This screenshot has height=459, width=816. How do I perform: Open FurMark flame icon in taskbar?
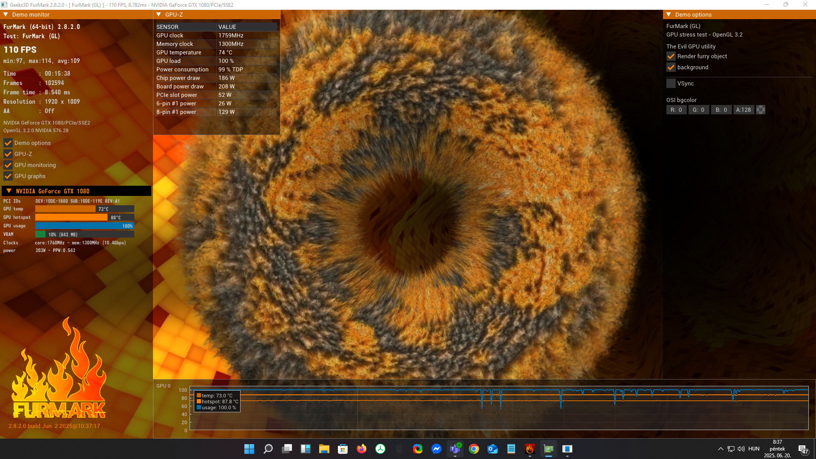[x=530, y=449]
